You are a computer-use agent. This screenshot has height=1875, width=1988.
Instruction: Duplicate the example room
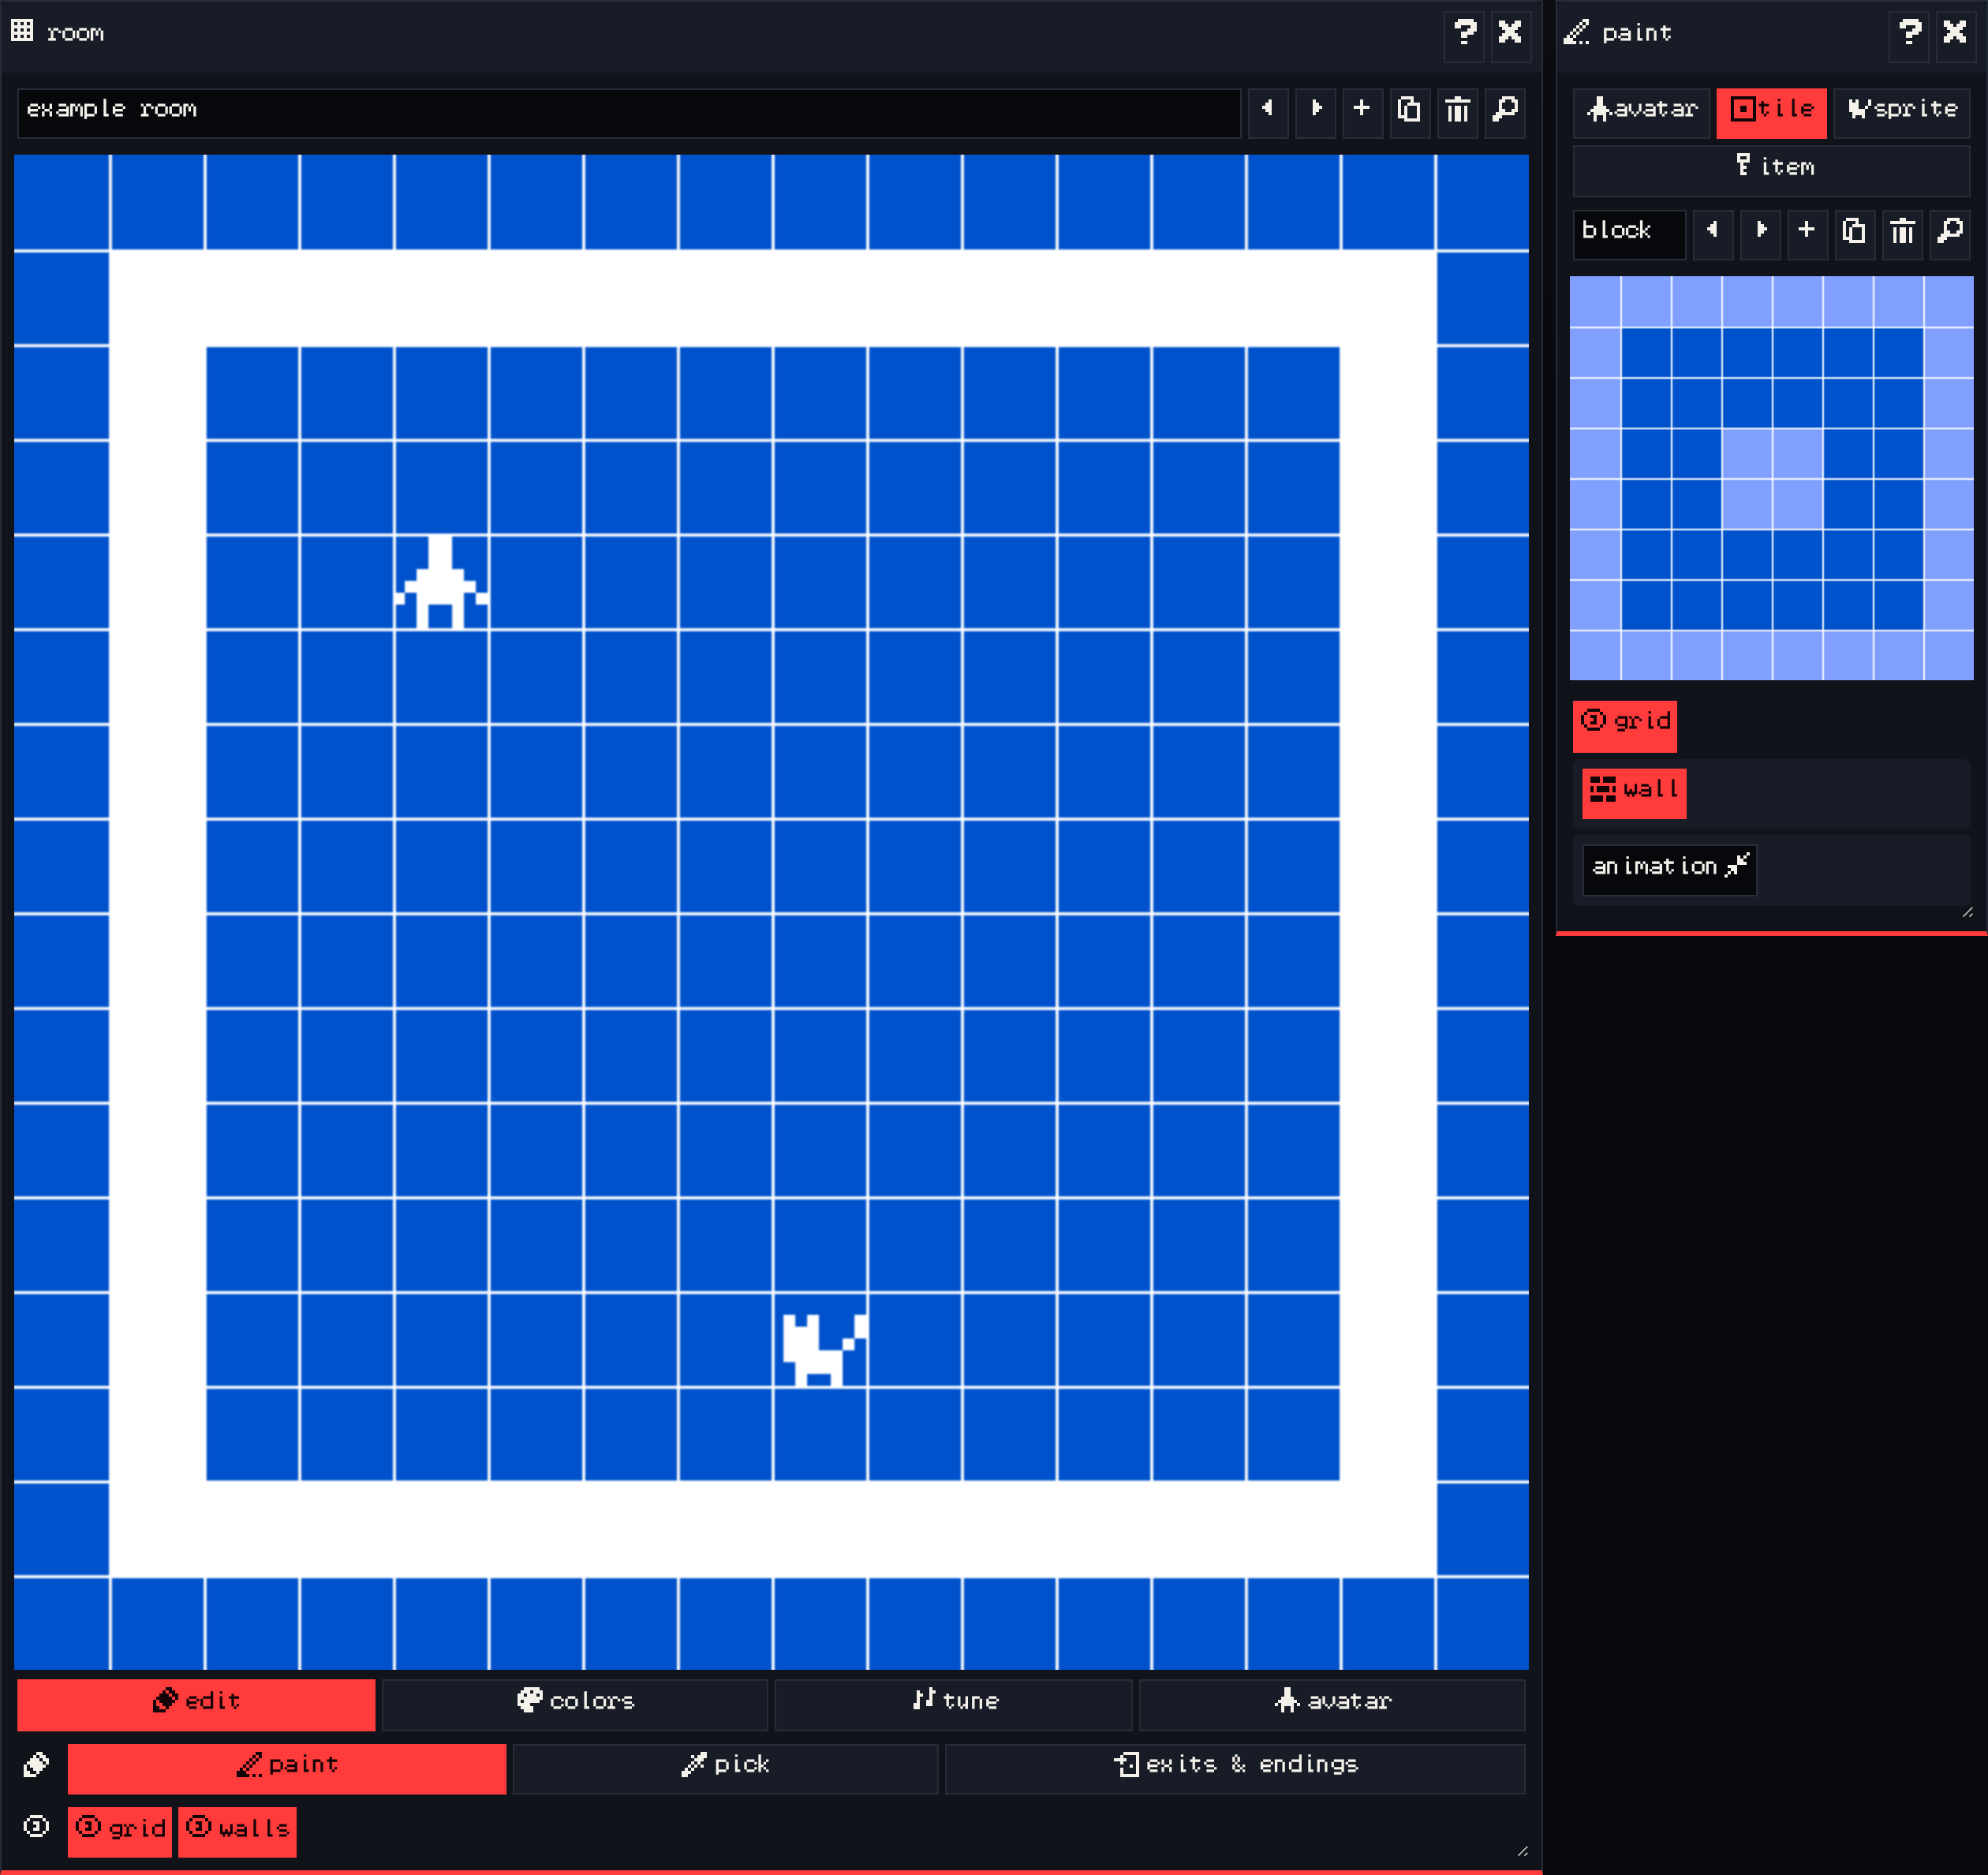[1409, 109]
